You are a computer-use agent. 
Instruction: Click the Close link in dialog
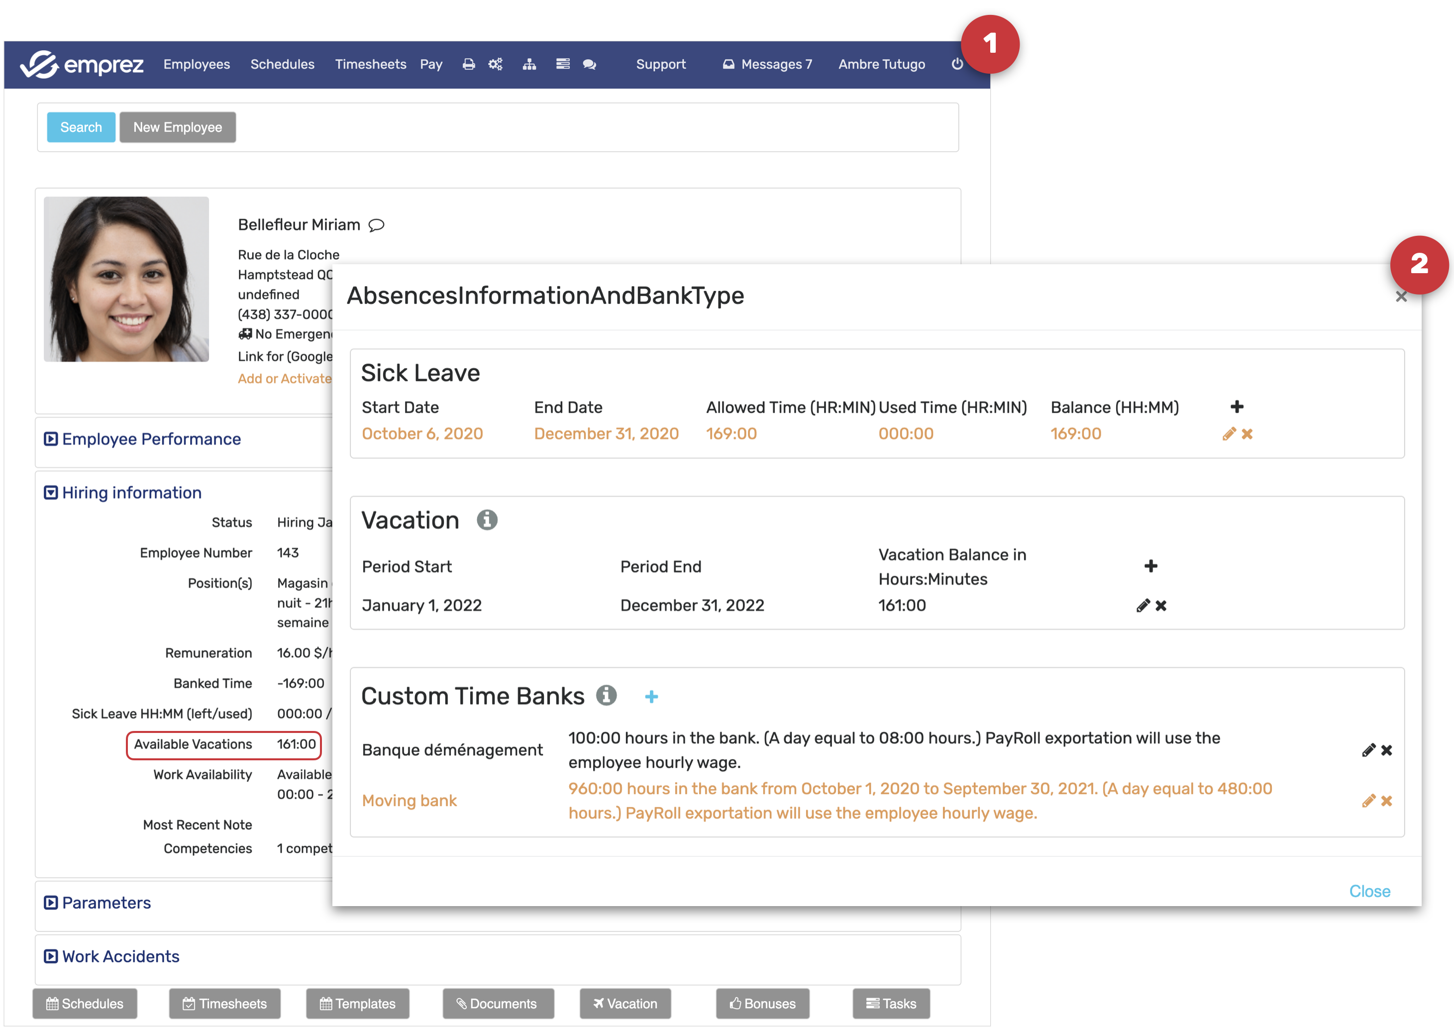[1369, 891]
